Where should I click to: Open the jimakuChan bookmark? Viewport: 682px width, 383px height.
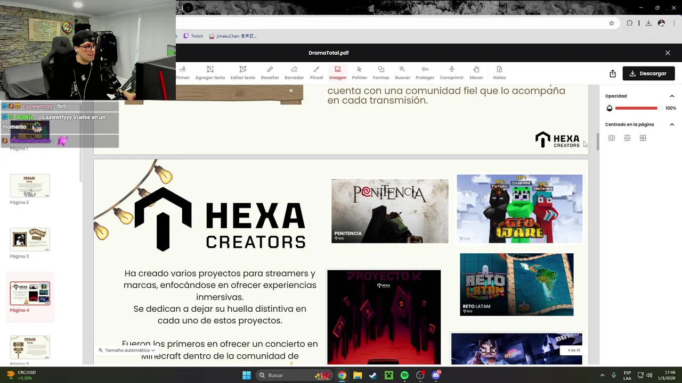(233, 36)
